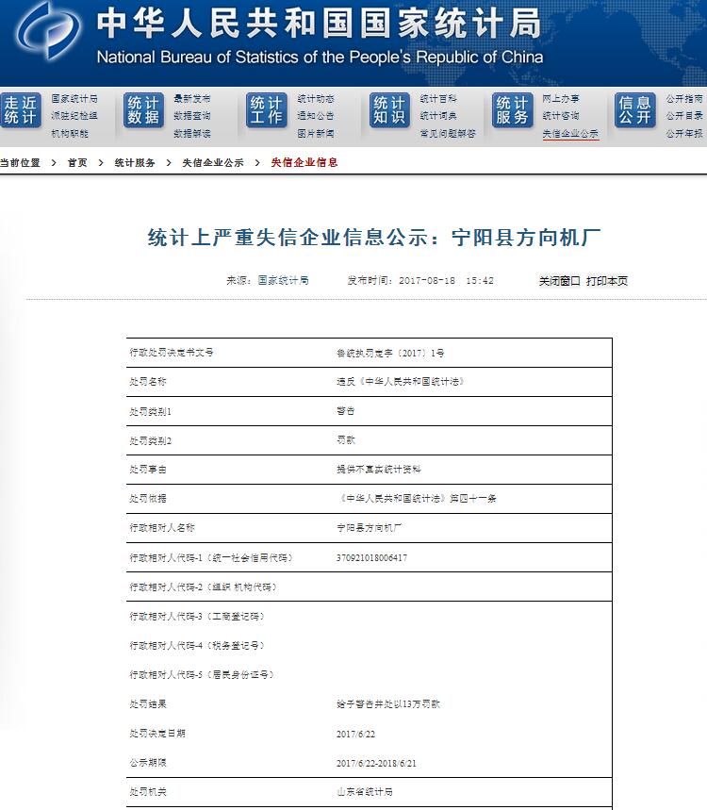This screenshot has width=707, height=810.
Task: Click the 公示期限 row label
Action: pos(148,763)
